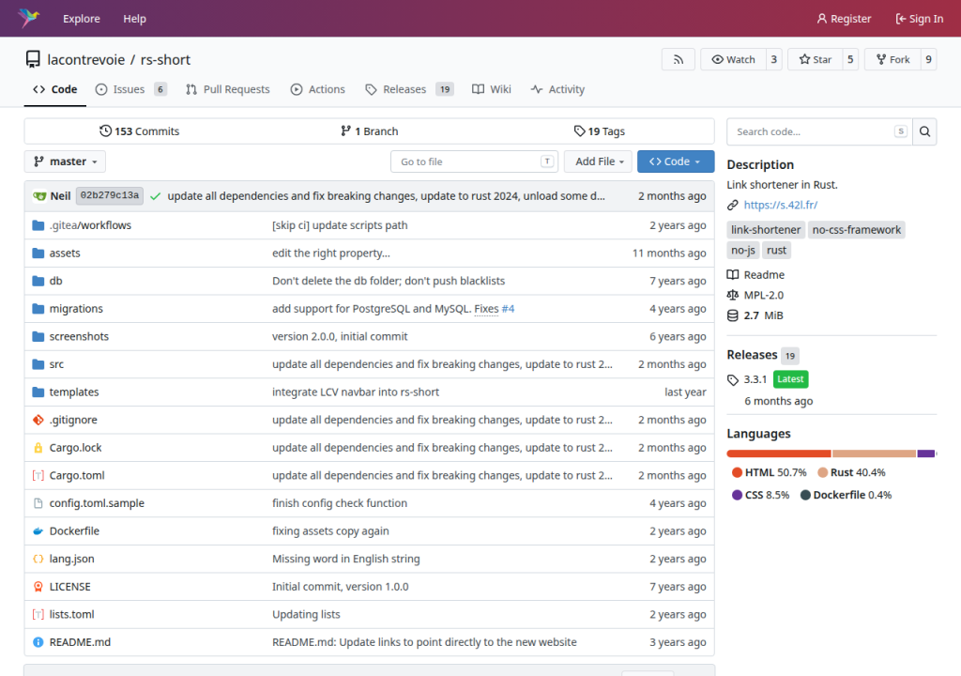Go to the Actions tab

click(x=317, y=89)
